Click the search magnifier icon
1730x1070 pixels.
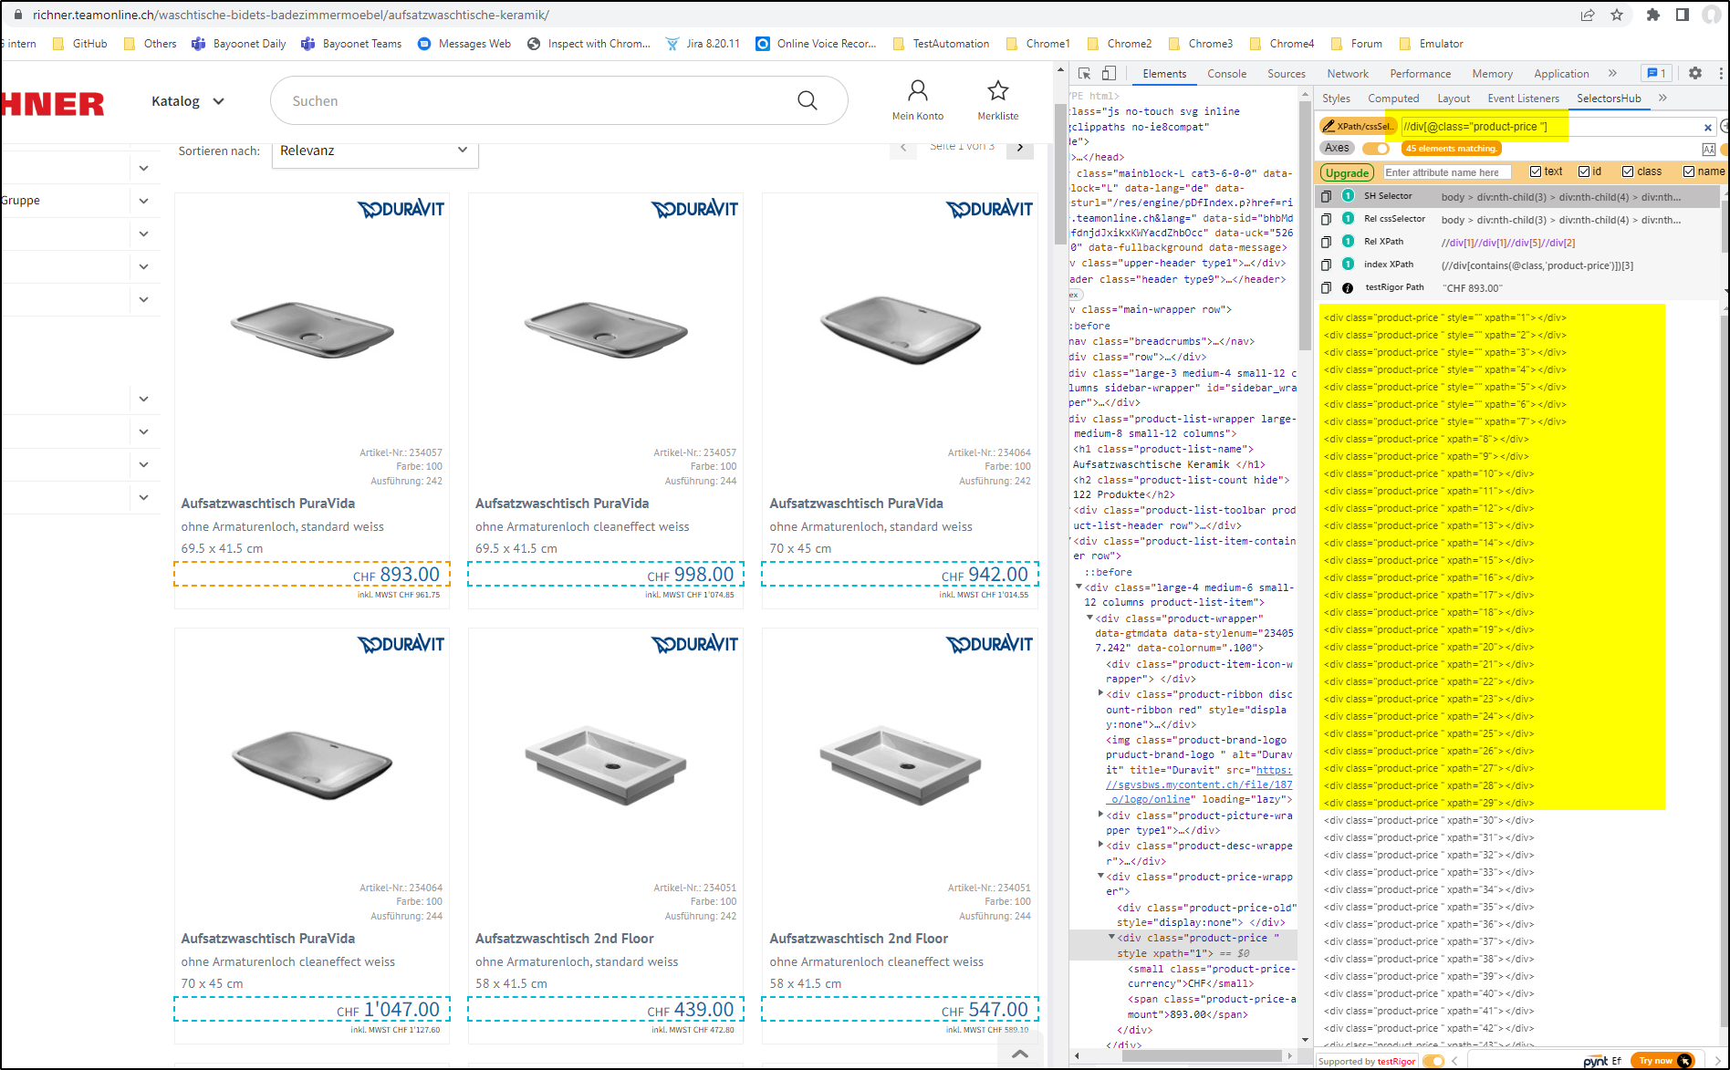[x=807, y=100]
